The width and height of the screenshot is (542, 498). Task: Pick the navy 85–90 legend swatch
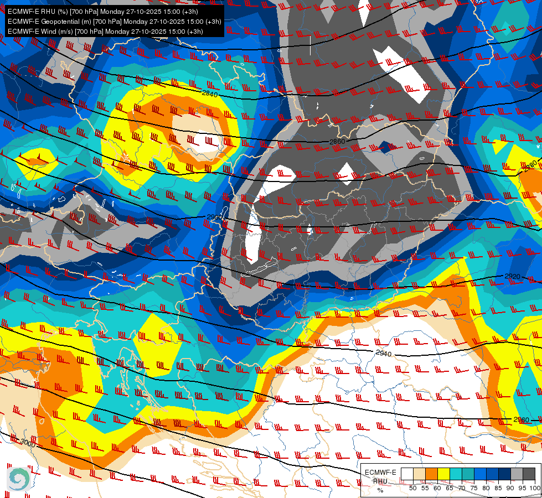(505, 474)
